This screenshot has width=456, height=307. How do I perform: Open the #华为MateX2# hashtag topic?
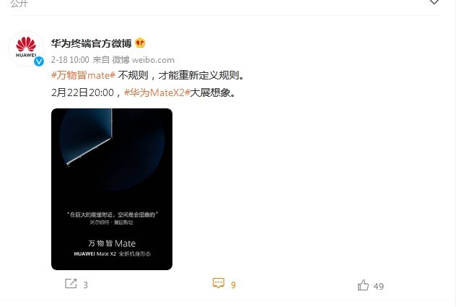coord(157,92)
